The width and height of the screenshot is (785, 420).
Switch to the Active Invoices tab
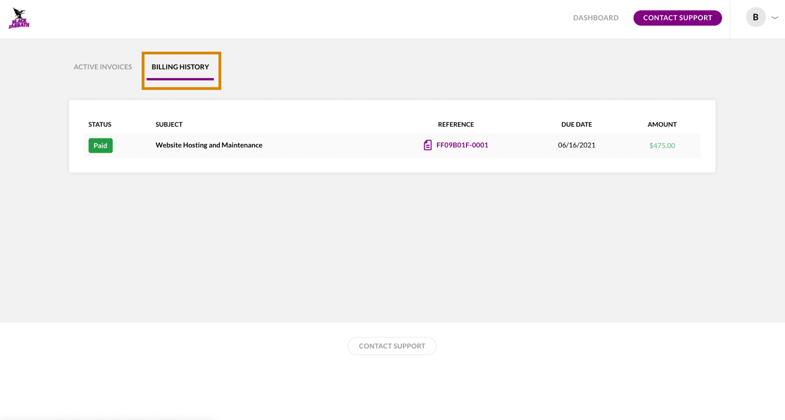pos(102,67)
